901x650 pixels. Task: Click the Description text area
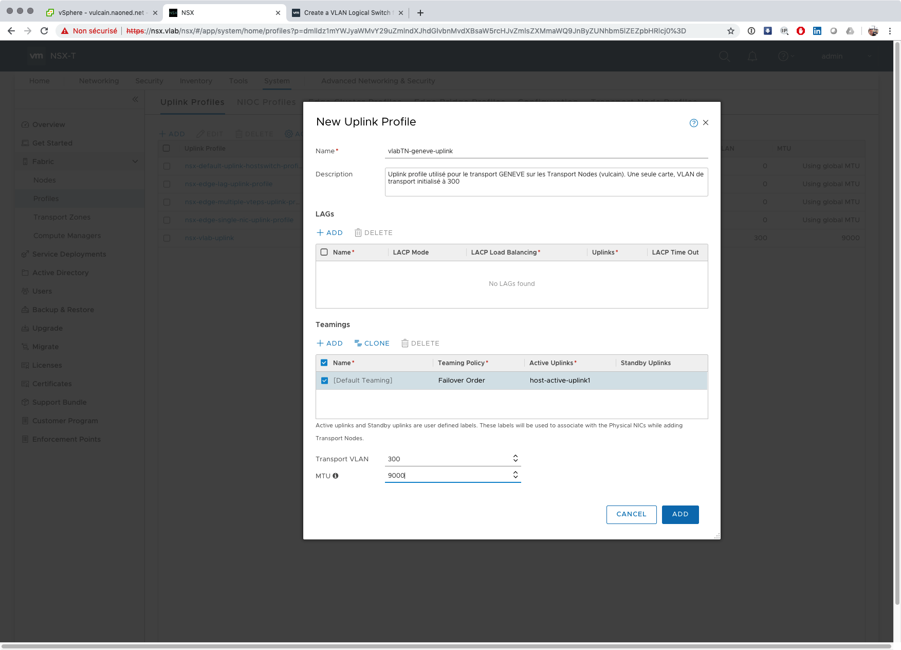546,182
